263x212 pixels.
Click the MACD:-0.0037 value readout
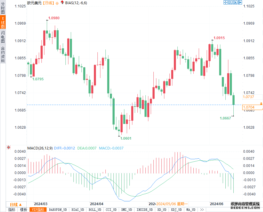[x=111, y=148]
